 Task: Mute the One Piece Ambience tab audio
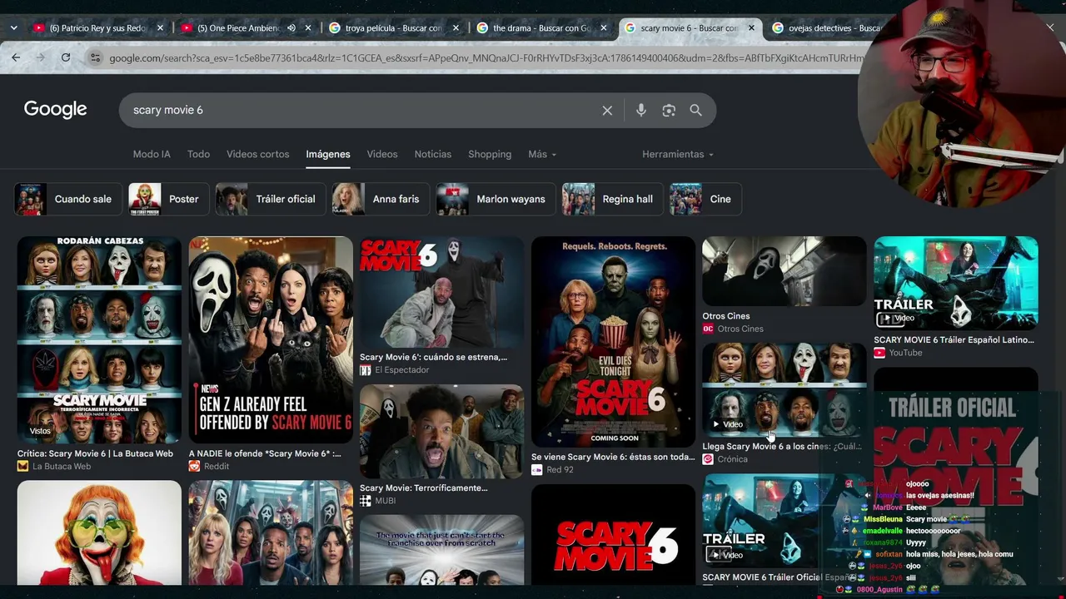click(x=291, y=28)
